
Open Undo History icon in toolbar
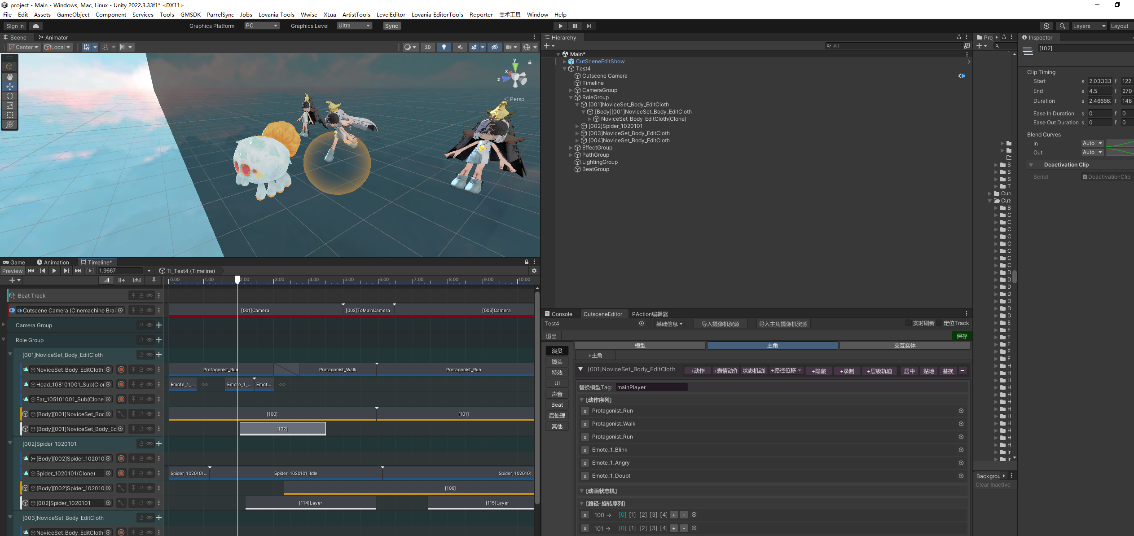1046,26
